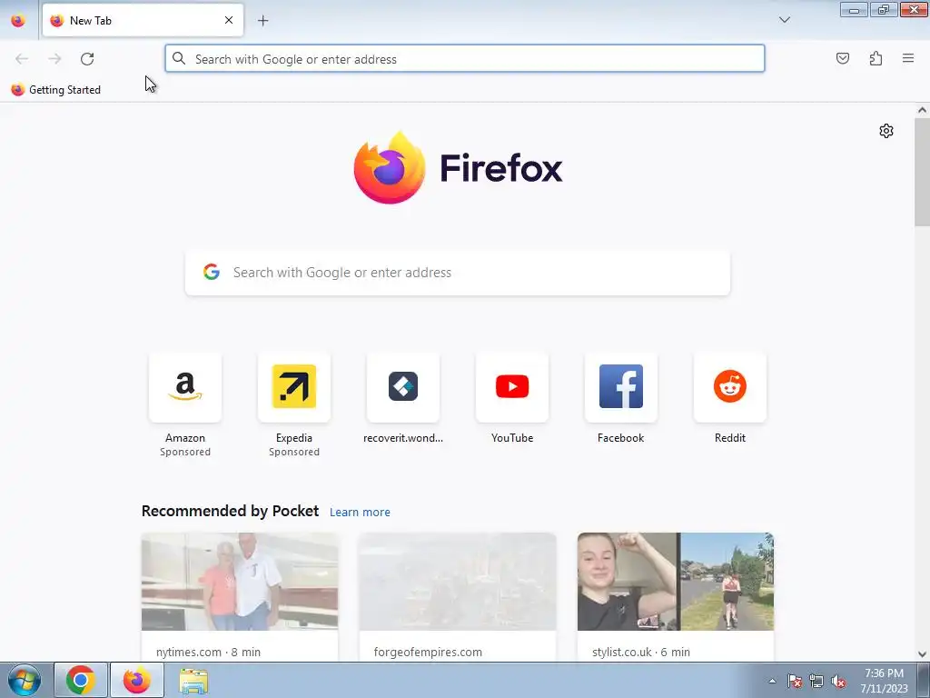Open the recoverit.wond... shortcut tile

(x=403, y=387)
